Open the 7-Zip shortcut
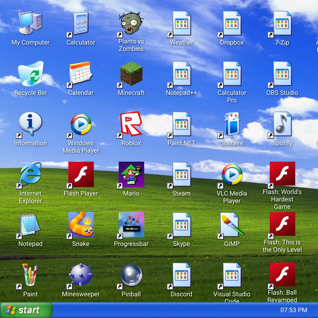The width and height of the screenshot is (318, 318). [282, 23]
